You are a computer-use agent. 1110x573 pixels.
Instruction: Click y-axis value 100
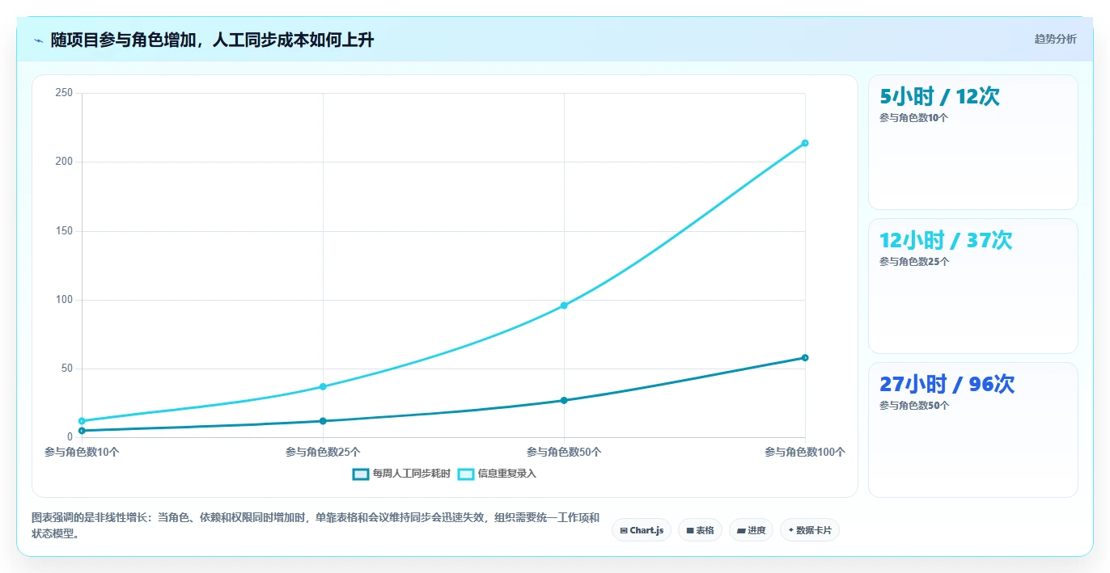[64, 300]
